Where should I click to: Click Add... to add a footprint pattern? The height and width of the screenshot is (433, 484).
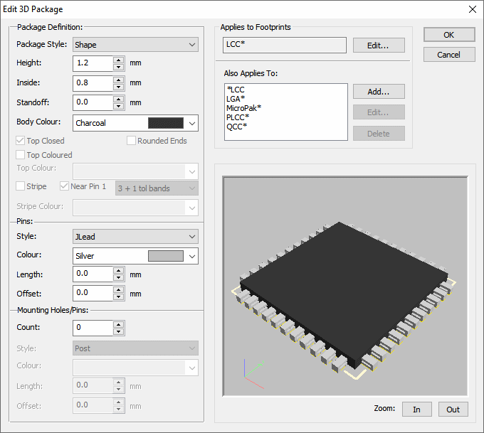pyautogui.click(x=379, y=92)
